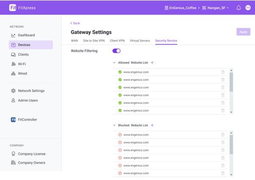Click the FitXpress logo icon
The height and width of the screenshot is (180, 255).
[13, 8]
